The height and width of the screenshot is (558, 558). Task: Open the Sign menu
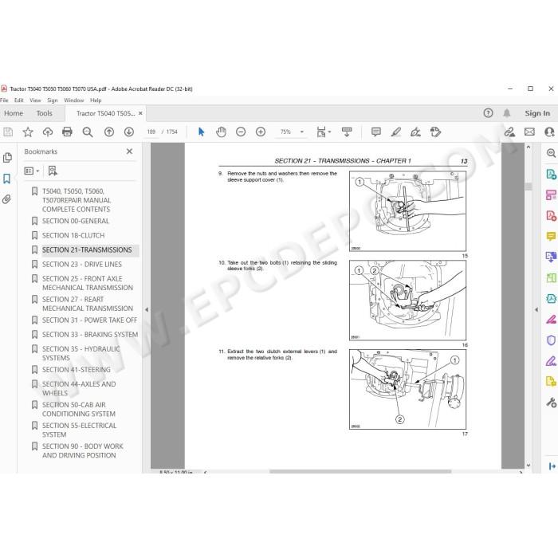click(x=53, y=100)
